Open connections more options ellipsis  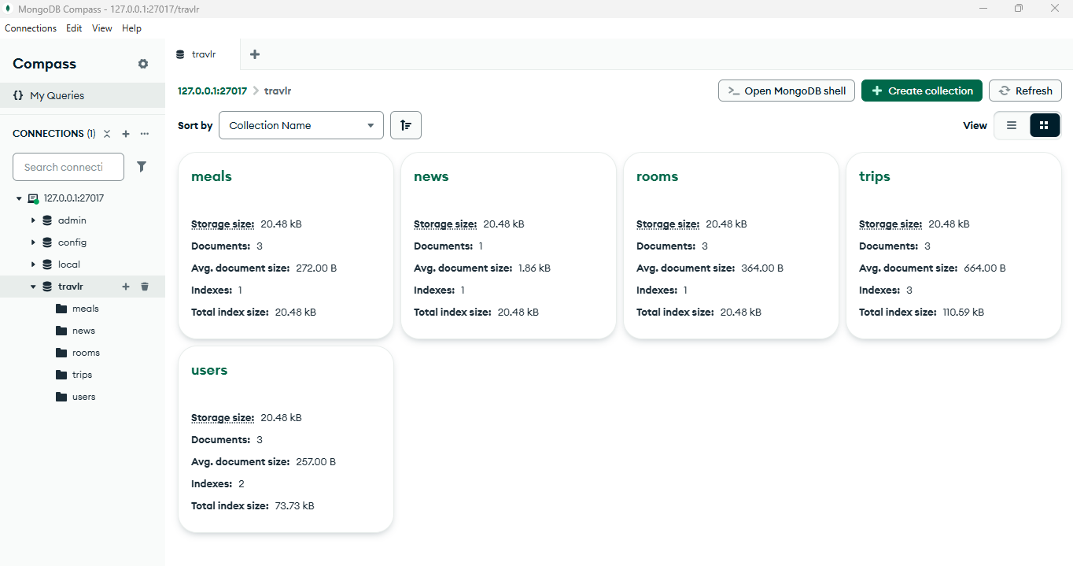(145, 134)
